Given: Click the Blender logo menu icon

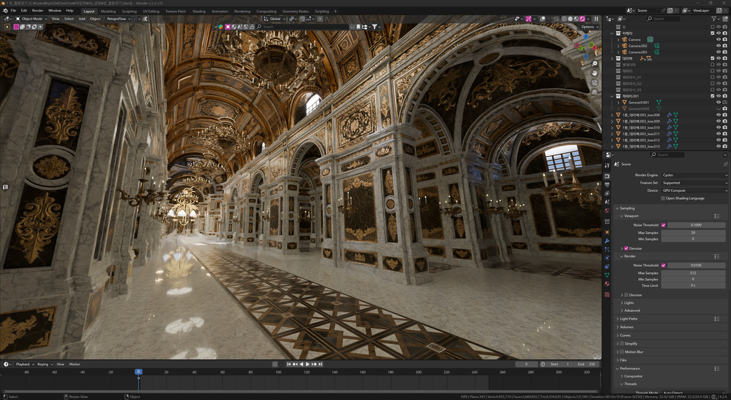Looking at the screenshot, I should click(x=4, y=10).
